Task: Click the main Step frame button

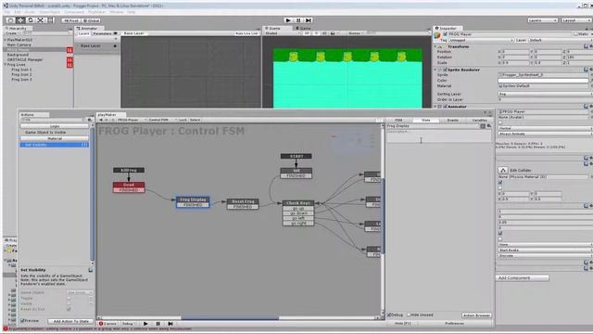Action: point(309,20)
